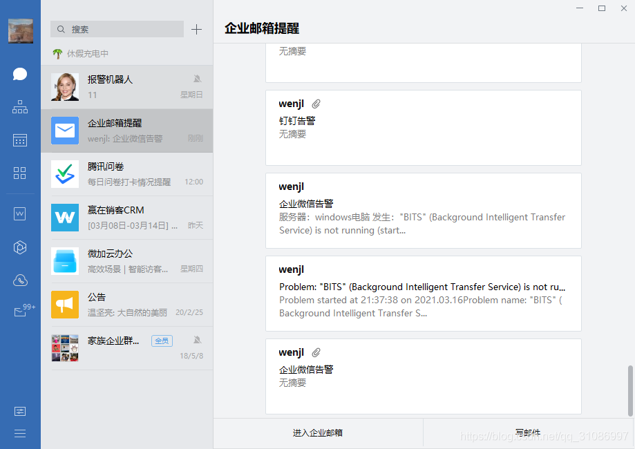Open the document W icon in sidebar
The height and width of the screenshot is (449, 635).
tap(20, 213)
